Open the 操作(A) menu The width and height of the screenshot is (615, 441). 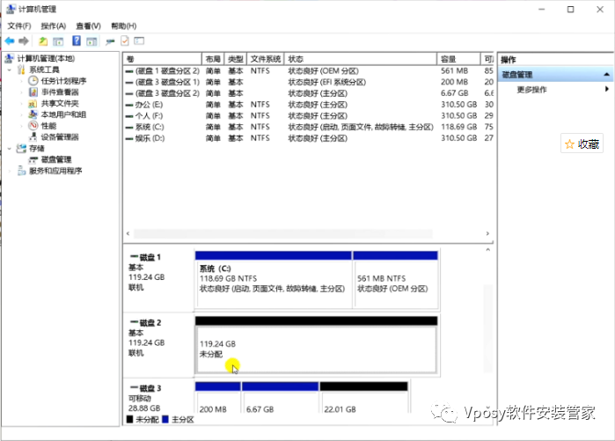[53, 26]
